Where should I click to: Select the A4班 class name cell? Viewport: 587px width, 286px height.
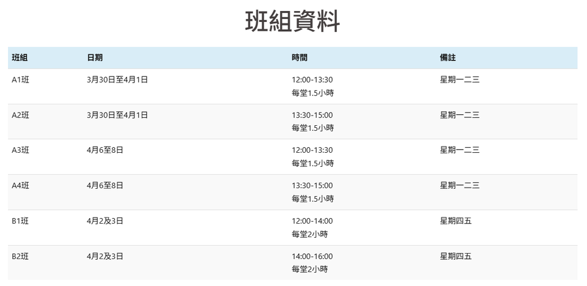point(20,186)
